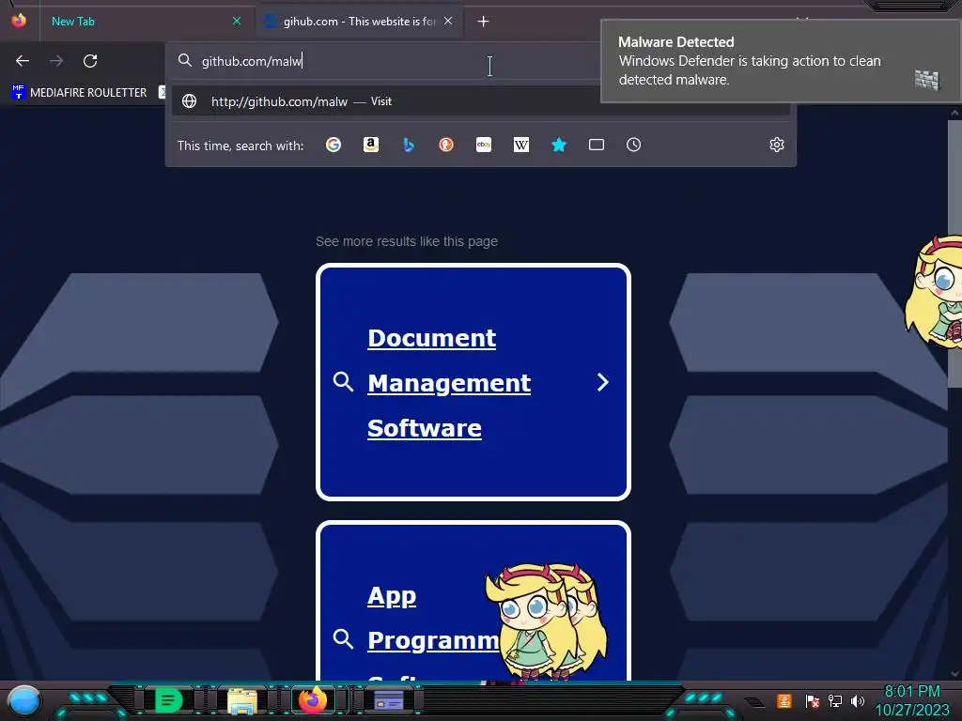Search this time with Bing
Screen dimensions: 962x721
tap(409, 145)
